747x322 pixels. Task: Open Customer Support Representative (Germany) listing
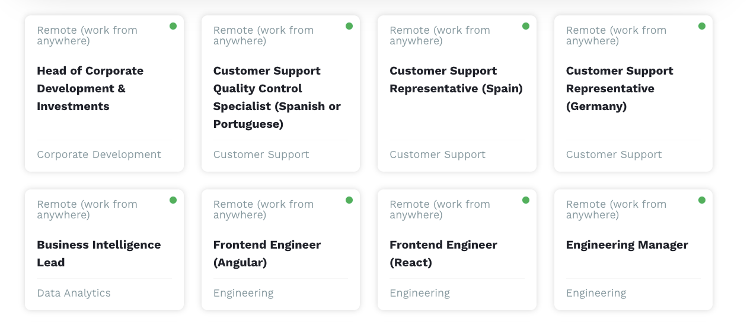pyautogui.click(x=620, y=88)
